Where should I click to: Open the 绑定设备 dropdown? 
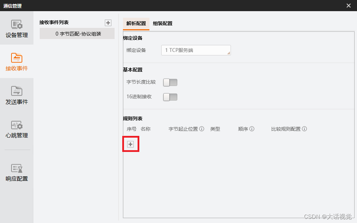pos(196,50)
